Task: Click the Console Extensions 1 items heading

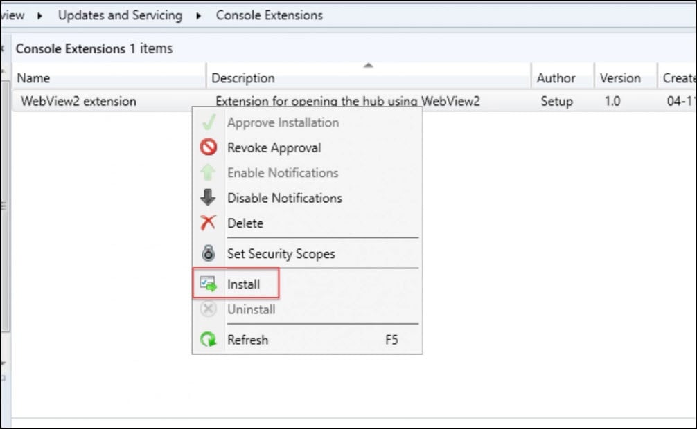Action: click(x=94, y=48)
